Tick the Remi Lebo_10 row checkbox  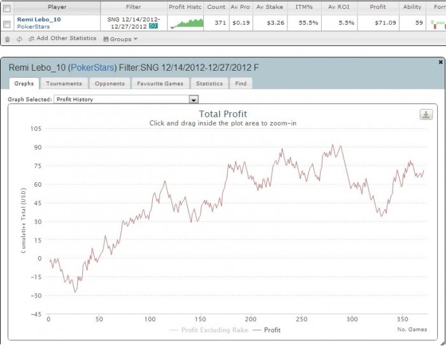[7, 24]
